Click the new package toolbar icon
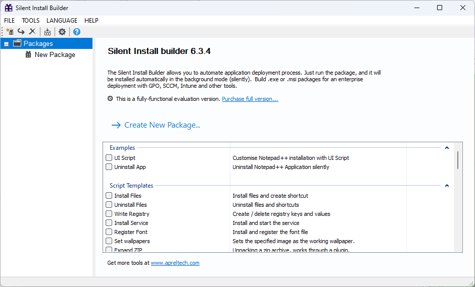Viewport: 475px width, 287px height. pyautogui.click(x=10, y=32)
